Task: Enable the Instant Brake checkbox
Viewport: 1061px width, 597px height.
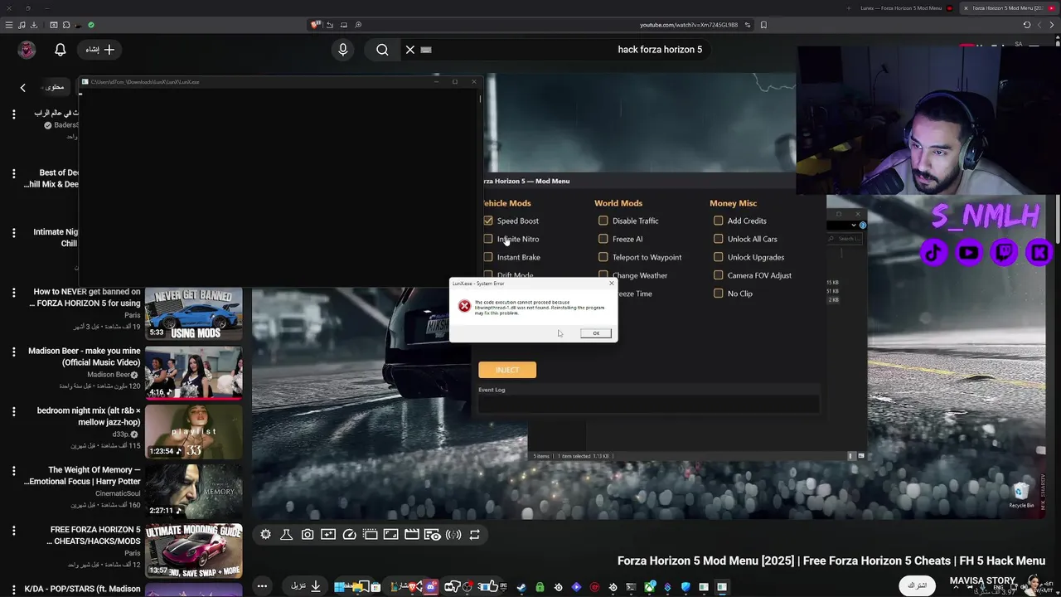Action: (x=488, y=257)
